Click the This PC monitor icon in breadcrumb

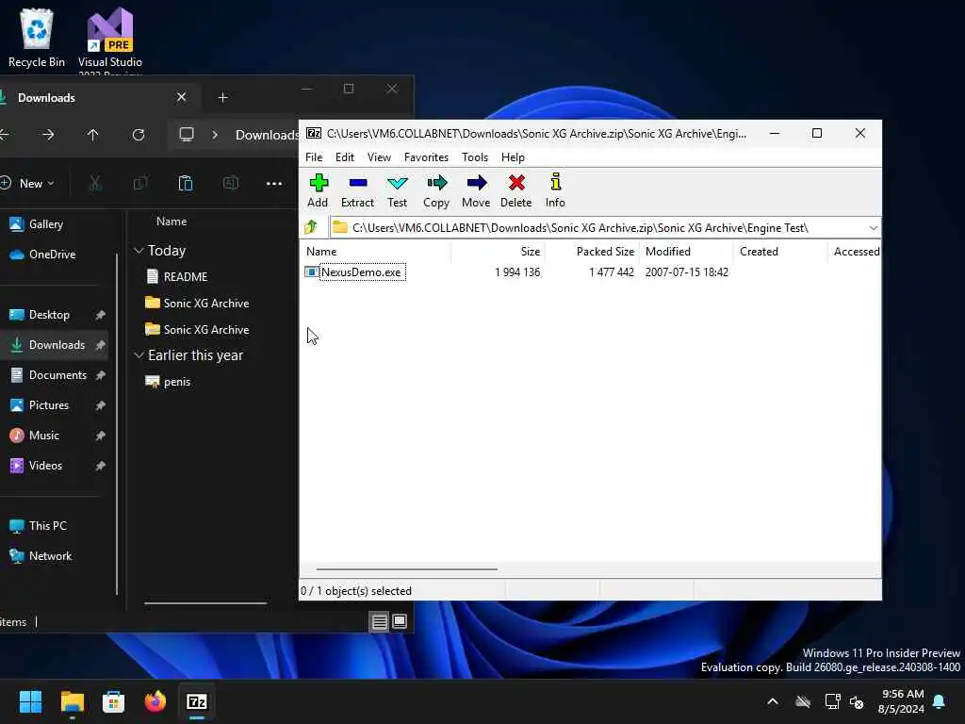[187, 134]
